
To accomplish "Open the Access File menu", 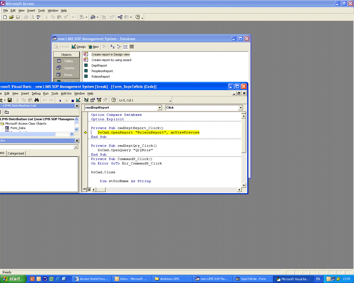I will point(6,11).
